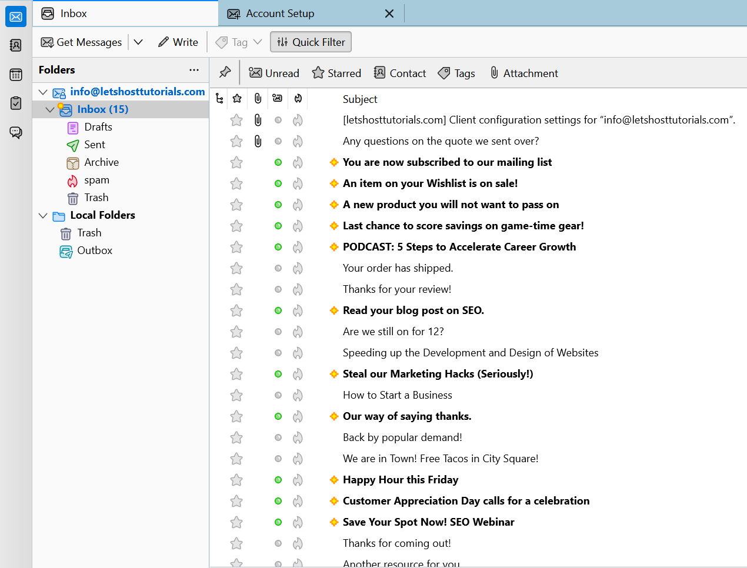Open the Calendar from the sidebar
Viewport: 747px width, 568px height.
coord(15,75)
